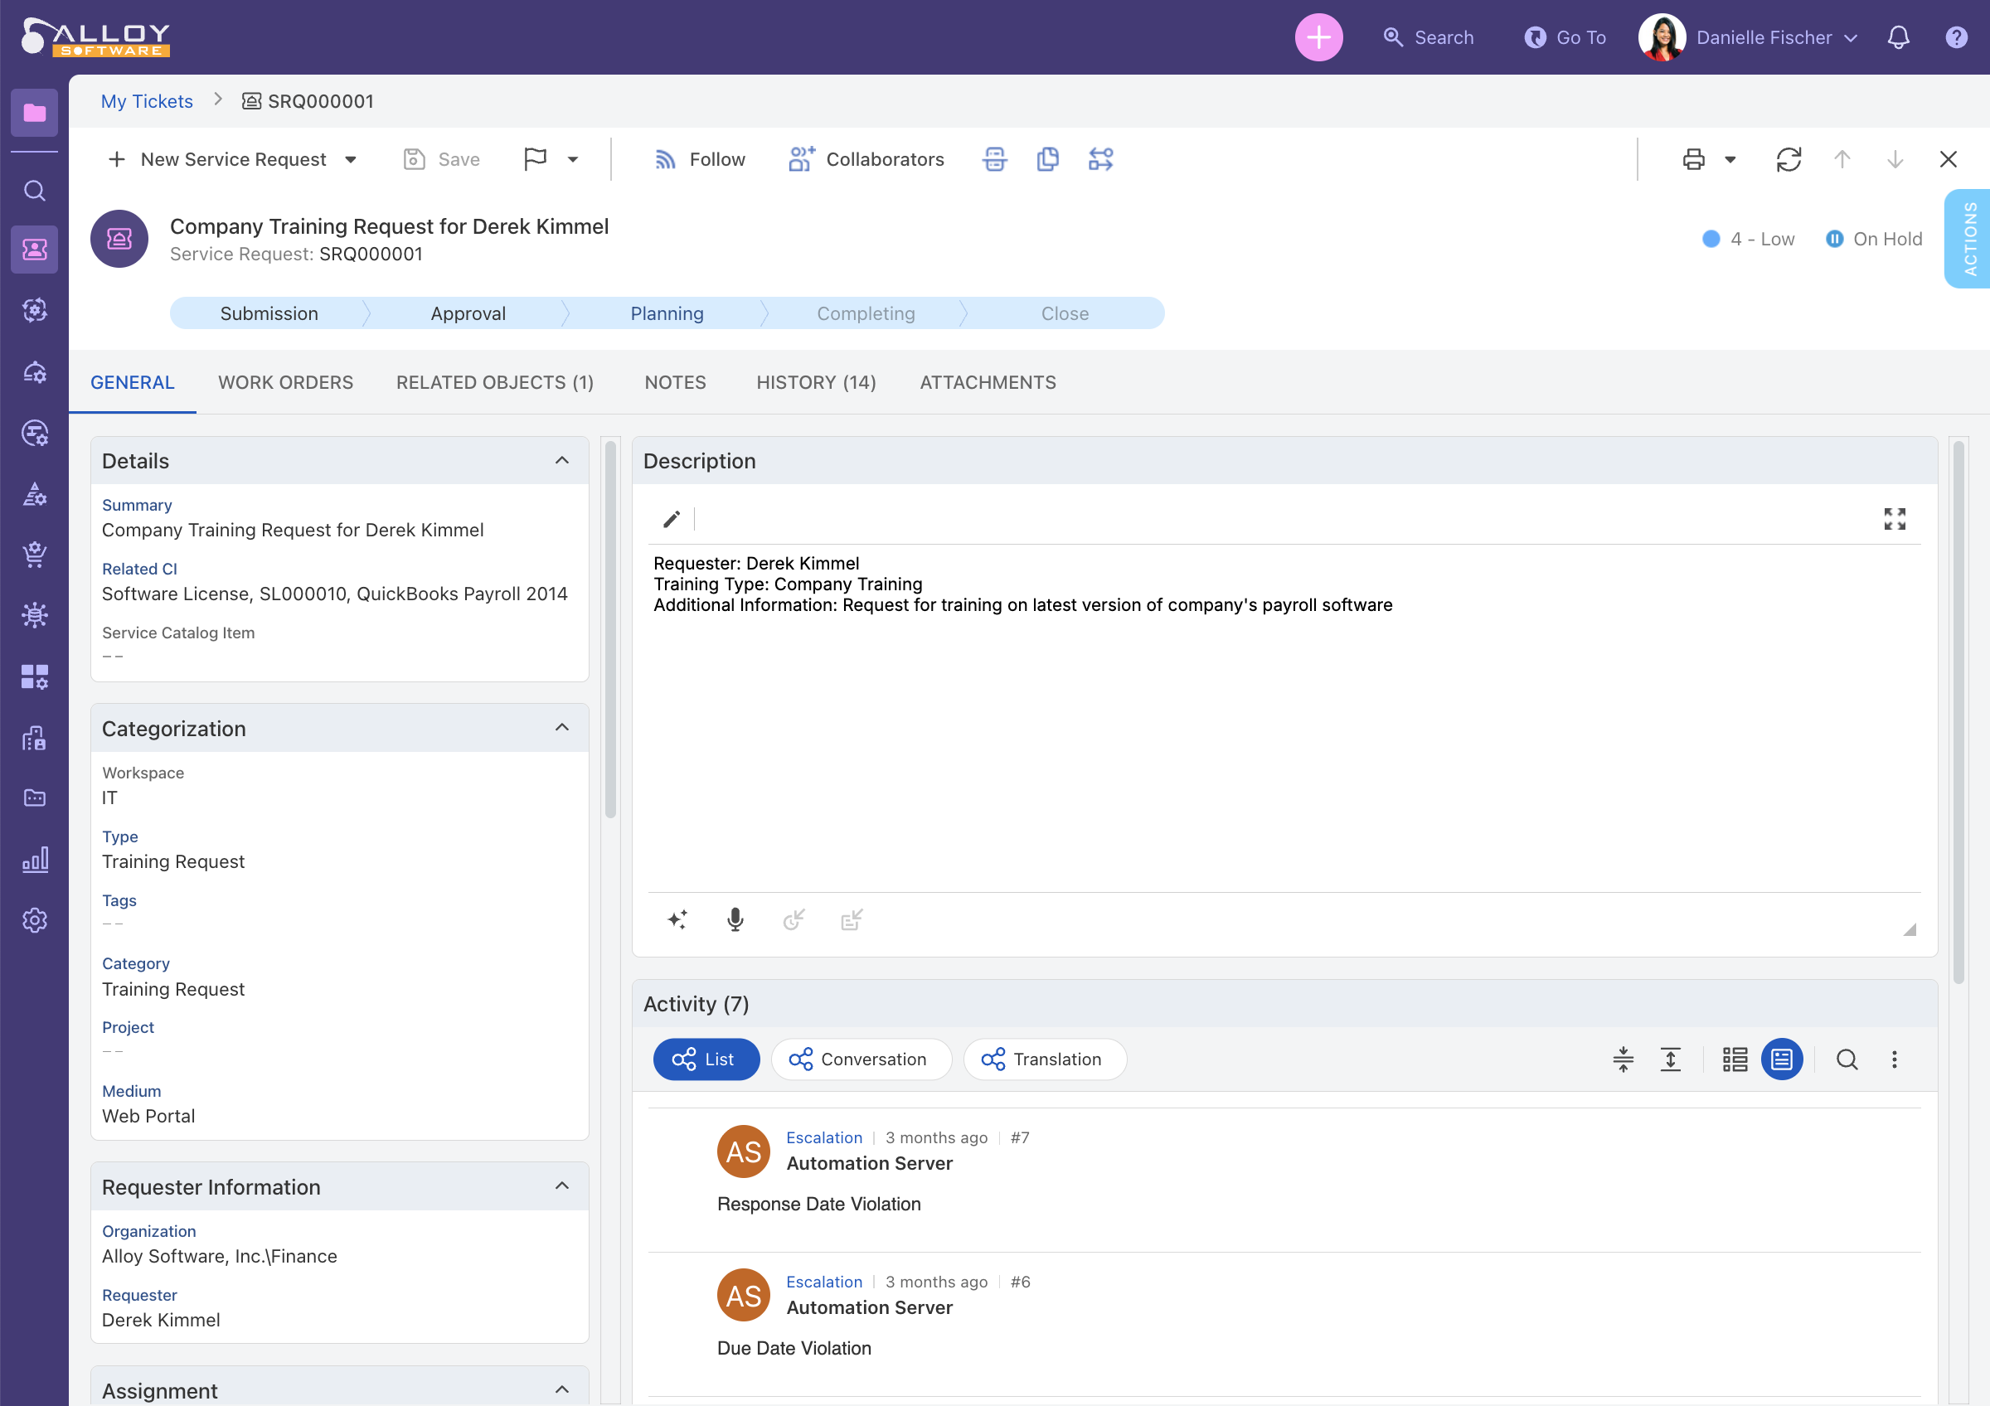Open the History (14) tab
The height and width of the screenshot is (1406, 1990).
click(816, 382)
